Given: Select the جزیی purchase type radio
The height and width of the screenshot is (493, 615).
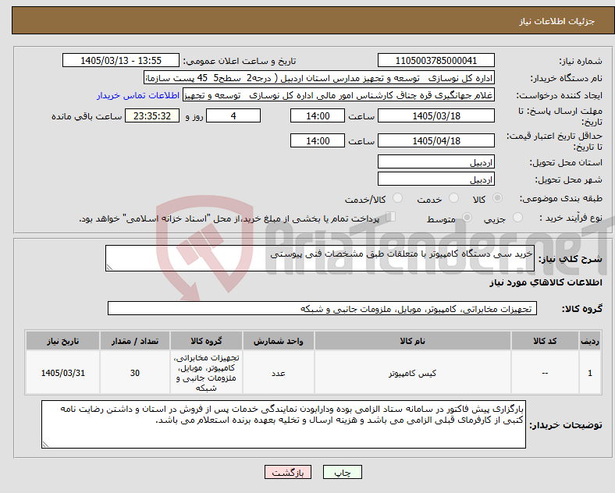Looking at the screenshot, I should pyautogui.click(x=517, y=217).
